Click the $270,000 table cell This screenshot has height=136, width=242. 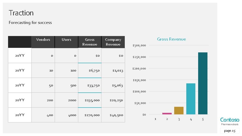[93, 115]
